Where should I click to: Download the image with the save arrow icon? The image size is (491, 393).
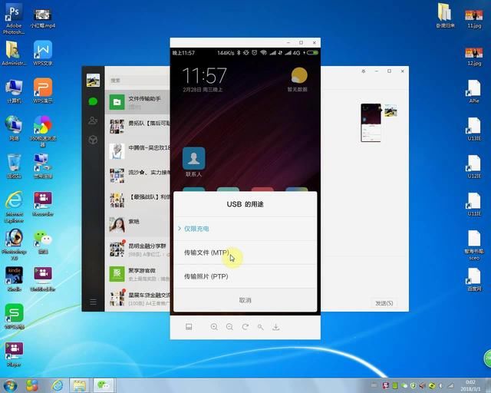coord(275,327)
